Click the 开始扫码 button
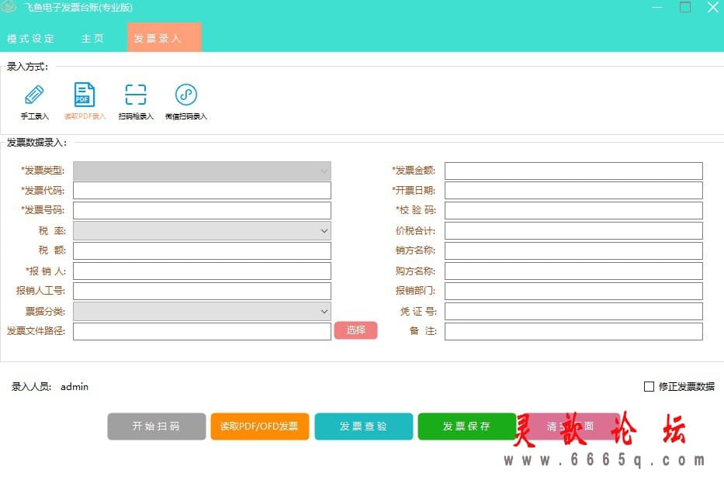This screenshot has height=480, width=724. coord(157,426)
